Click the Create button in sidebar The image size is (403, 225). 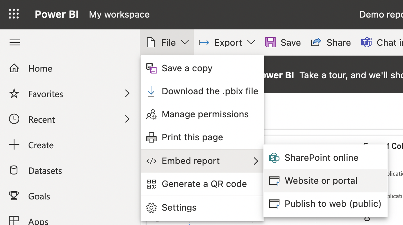point(40,145)
